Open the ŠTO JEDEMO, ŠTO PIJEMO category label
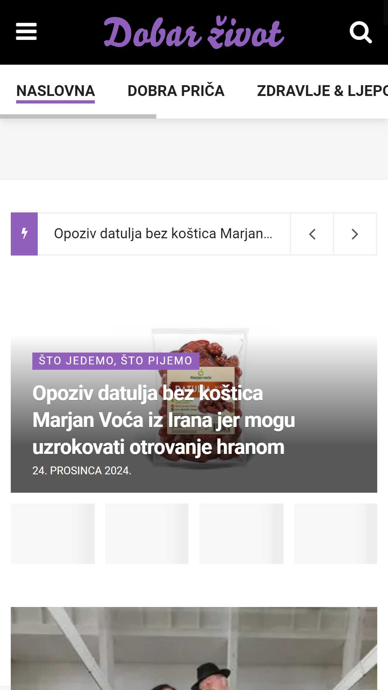 click(116, 361)
